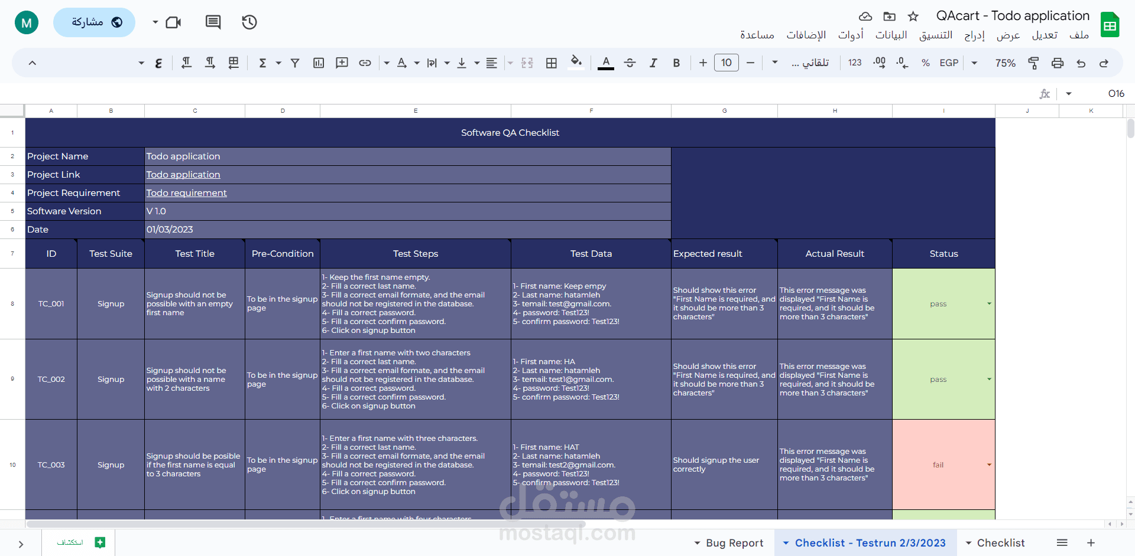
Task: Undo the last action in toolbar
Action: click(1104, 63)
